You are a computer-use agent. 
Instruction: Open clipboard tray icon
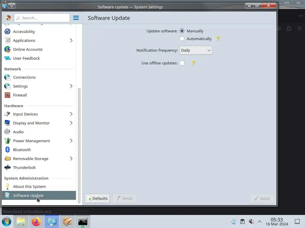pyautogui.click(x=242, y=221)
